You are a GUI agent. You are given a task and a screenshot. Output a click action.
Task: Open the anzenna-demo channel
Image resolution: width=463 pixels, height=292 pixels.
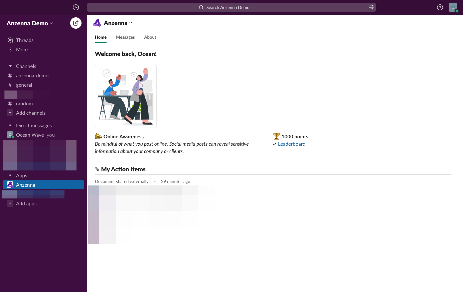tap(32, 76)
